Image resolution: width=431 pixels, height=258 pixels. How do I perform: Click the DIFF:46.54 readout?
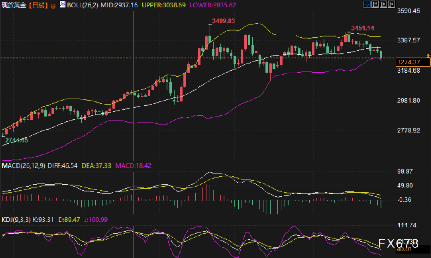point(62,165)
